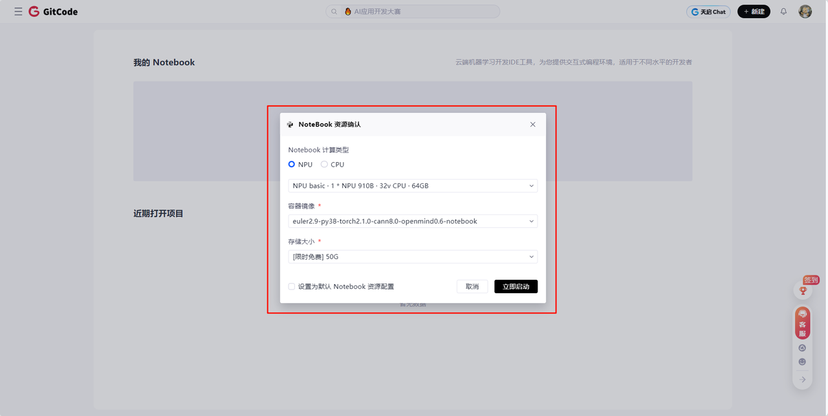
Task: Click the GitCode logo
Action: (53, 12)
